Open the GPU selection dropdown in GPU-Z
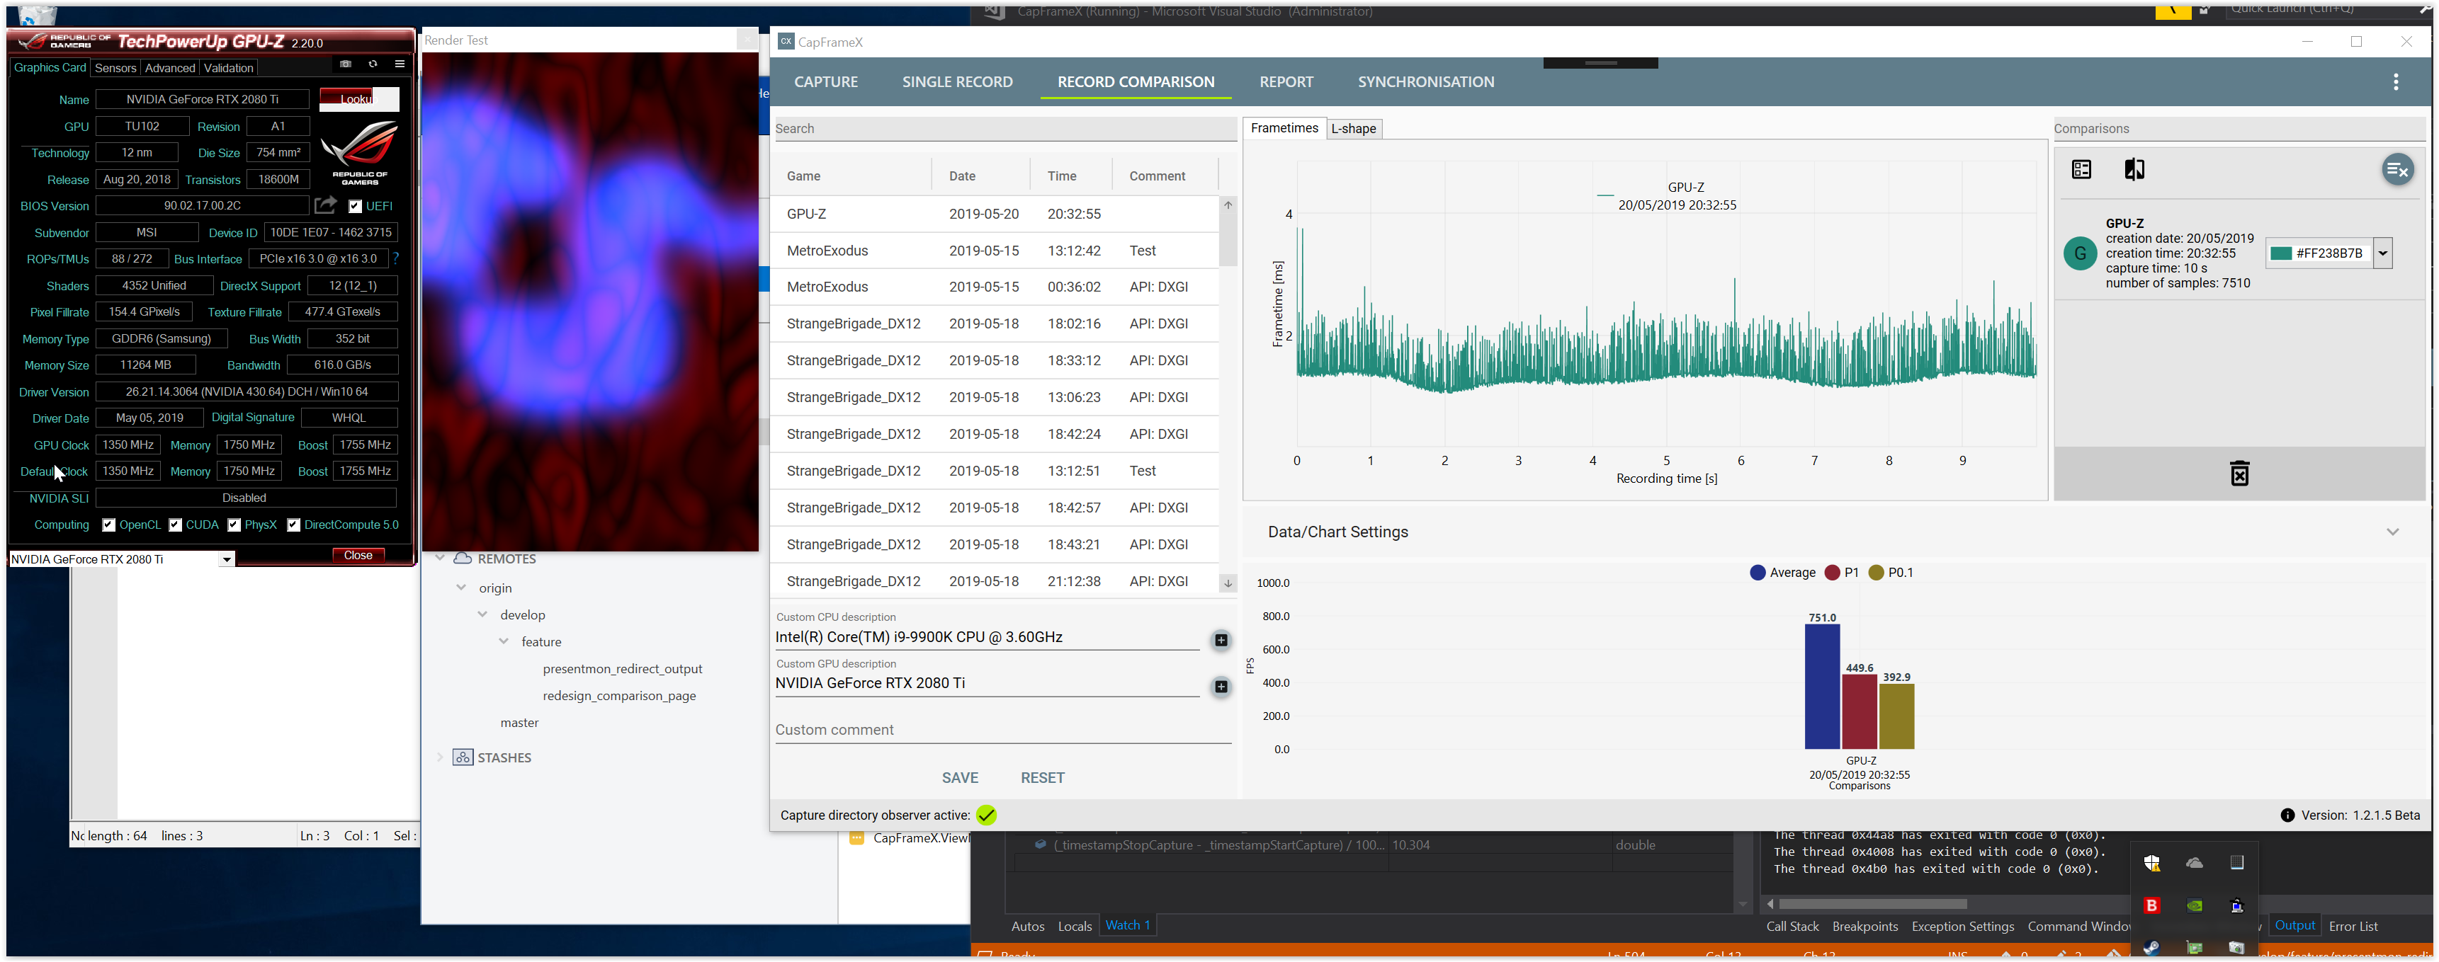Screen dimensions: 2439x962 point(226,560)
